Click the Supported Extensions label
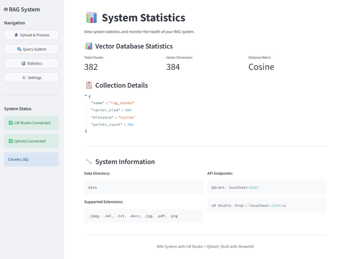This screenshot has width=345, height=259. click(103, 202)
